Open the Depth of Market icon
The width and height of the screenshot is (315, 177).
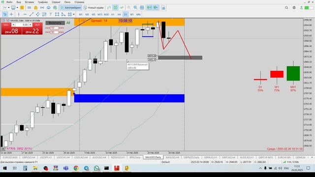pos(55,8)
